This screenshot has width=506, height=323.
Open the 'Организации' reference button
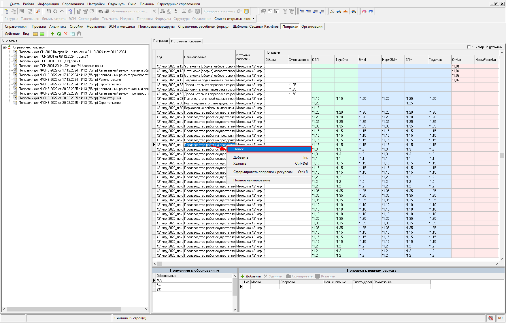point(312,27)
